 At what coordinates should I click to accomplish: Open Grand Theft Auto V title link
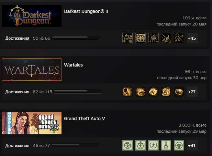pyautogui.click(x=84, y=119)
